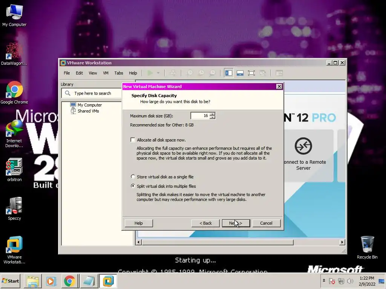This screenshot has width=386, height=289.
Task: Open the Help menu
Action: [133, 73]
